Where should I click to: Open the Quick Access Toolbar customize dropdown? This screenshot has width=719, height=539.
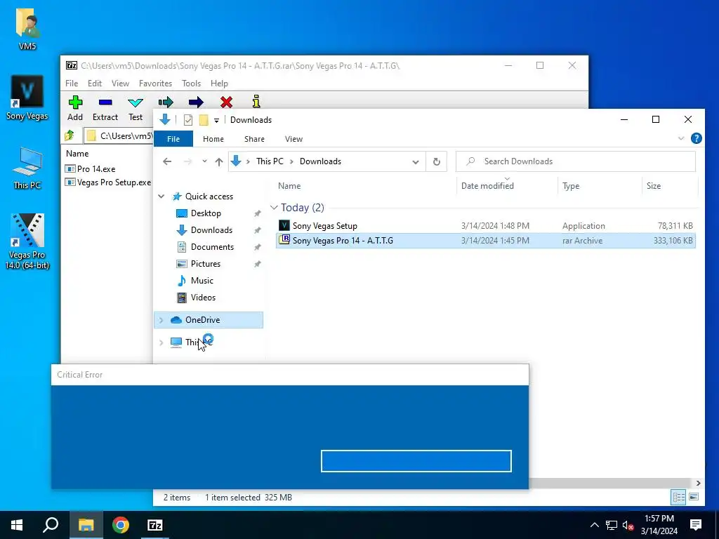(216, 120)
